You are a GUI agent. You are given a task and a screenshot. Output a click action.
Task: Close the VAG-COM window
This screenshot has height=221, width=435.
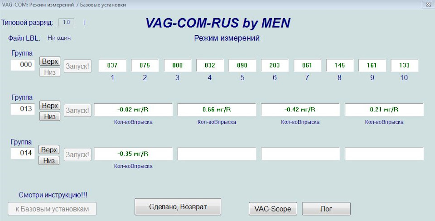tap(428, 5)
